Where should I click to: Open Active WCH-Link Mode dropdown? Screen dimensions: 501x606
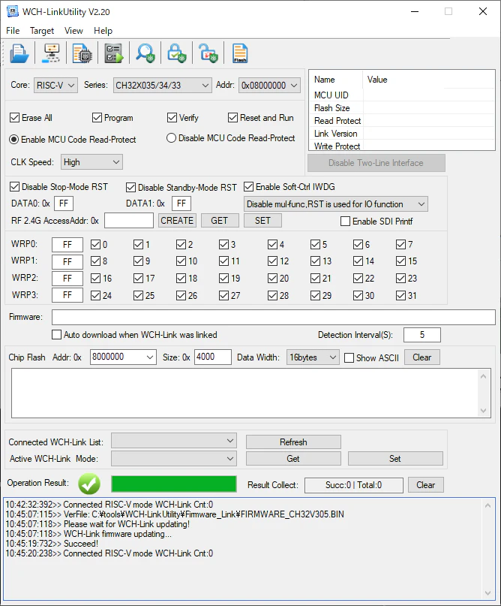point(174,459)
